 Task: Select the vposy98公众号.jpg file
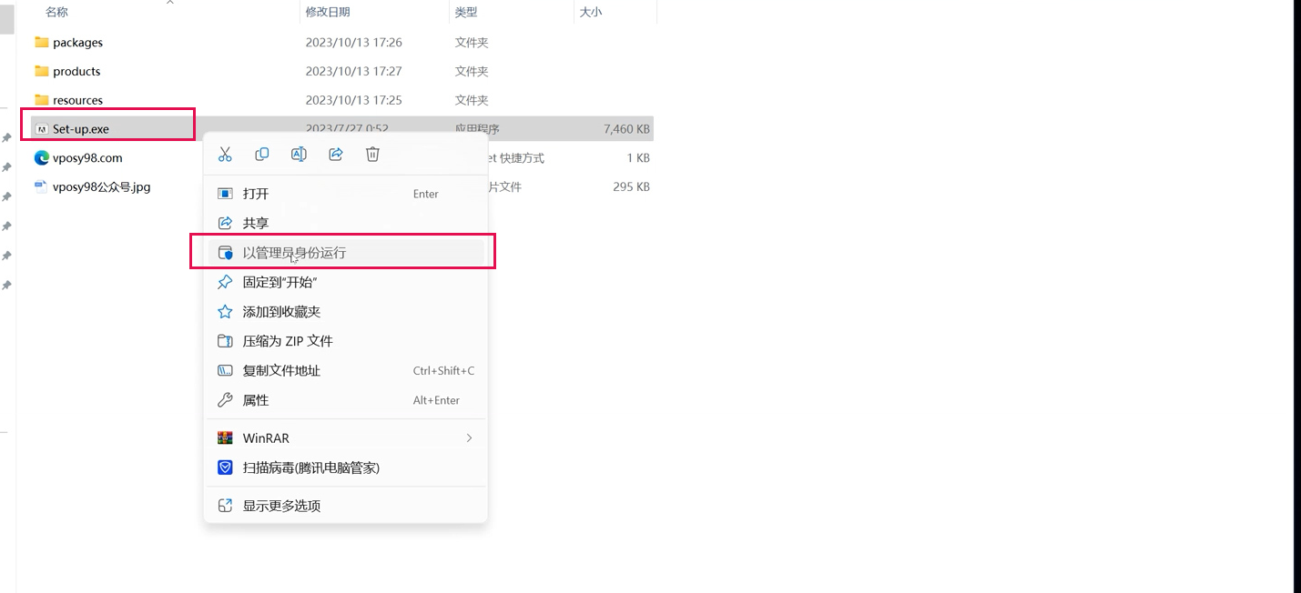(101, 187)
